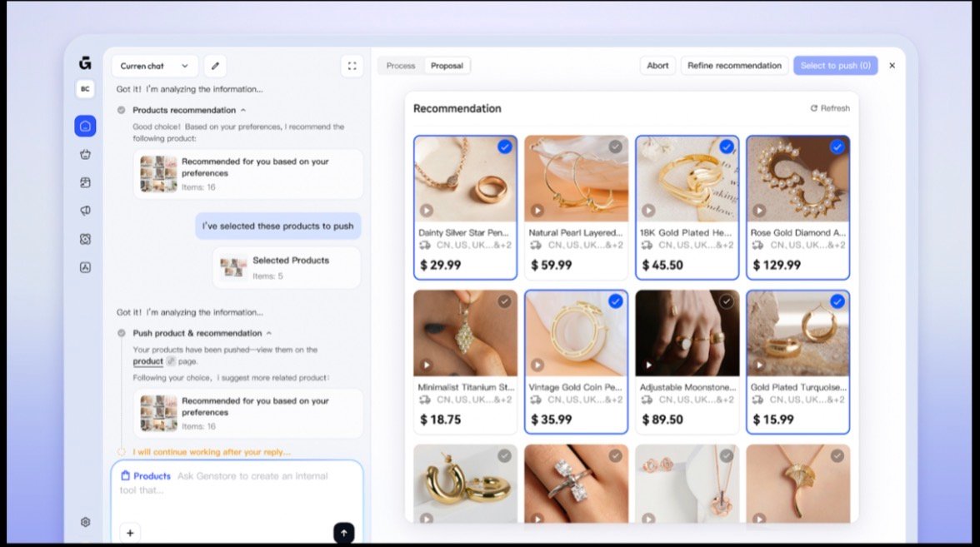Click the fullscreen expand chat icon

point(352,66)
